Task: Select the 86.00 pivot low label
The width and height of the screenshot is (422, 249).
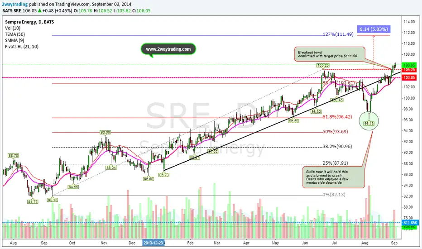Action: coord(149,179)
